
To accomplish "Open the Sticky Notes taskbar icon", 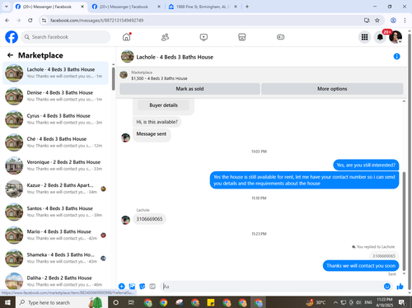I will pyautogui.click(x=211, y=302).
